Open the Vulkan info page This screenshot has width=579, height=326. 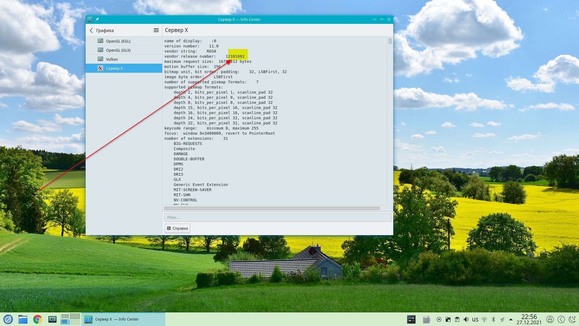[112, 59]
